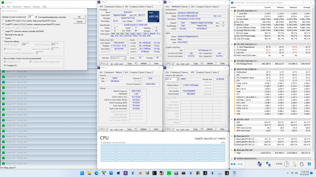Select Small FFTs radio option
316x177 pixels.
pos(3,24)
